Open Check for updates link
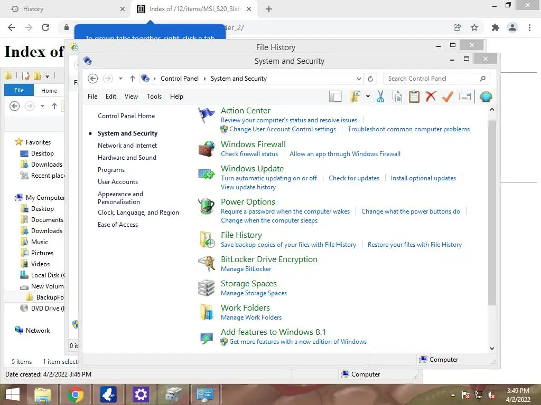This screenshot has height=405, width=541. tap(353, 178)
